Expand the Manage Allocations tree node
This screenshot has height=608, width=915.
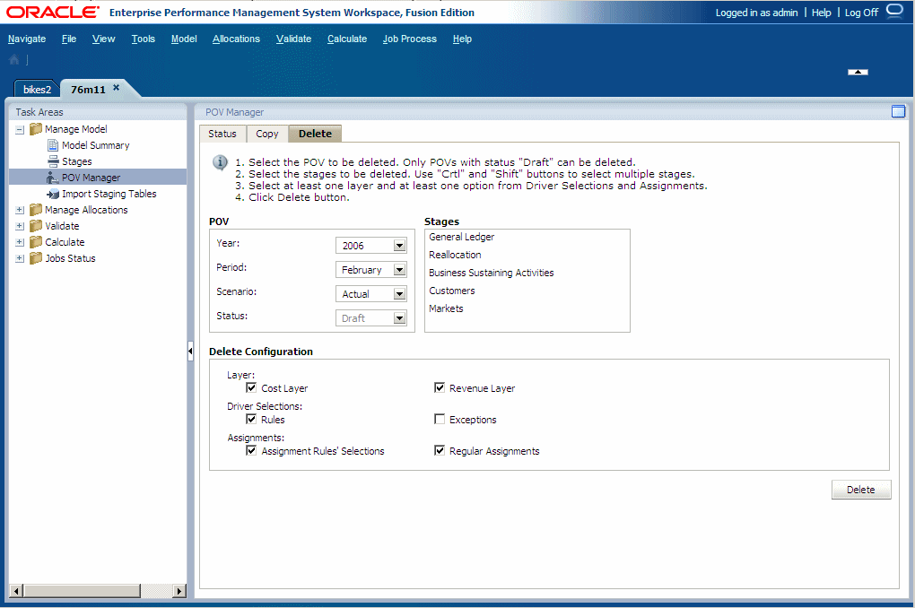pyautogui.click(x=20, y=209)
